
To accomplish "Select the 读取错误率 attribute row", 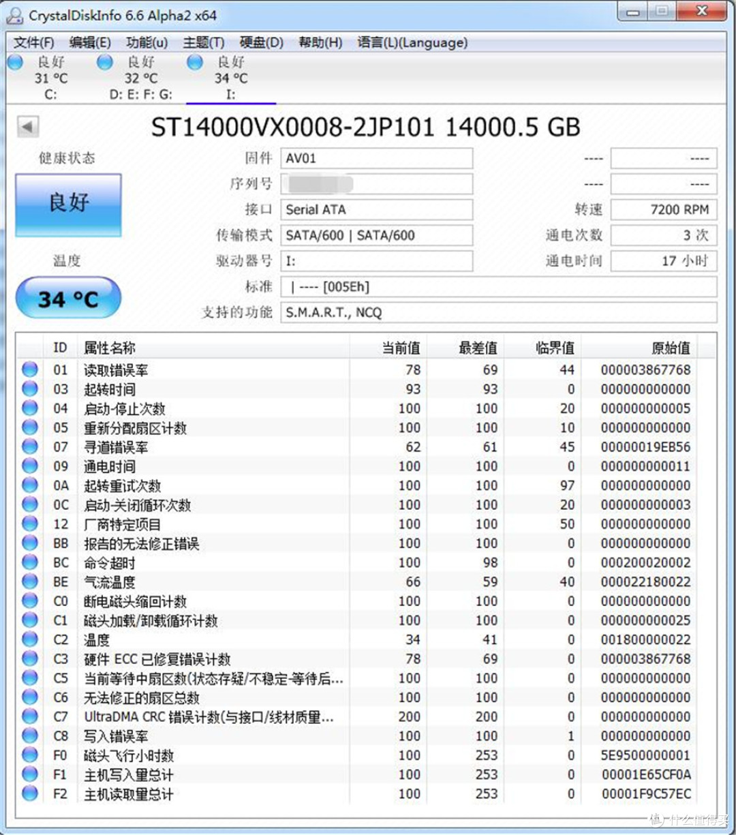I will [x=358, y=369].
